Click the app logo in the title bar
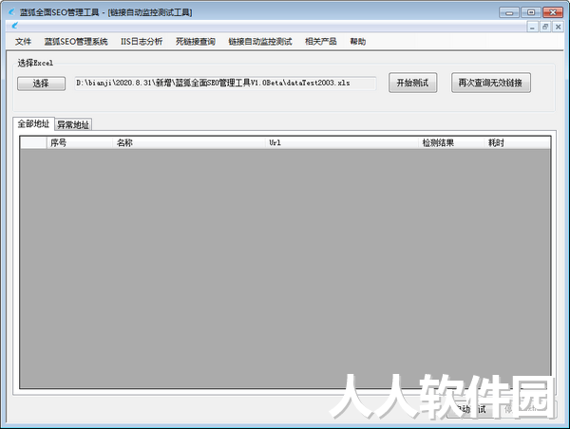The width and height of the screenshot is (570, 429). coord(11,12)
